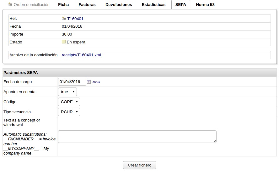The height and width of the screenshot is (175, 279).
Task: Click the Parámetros SEPA section header
Action: 139,73
